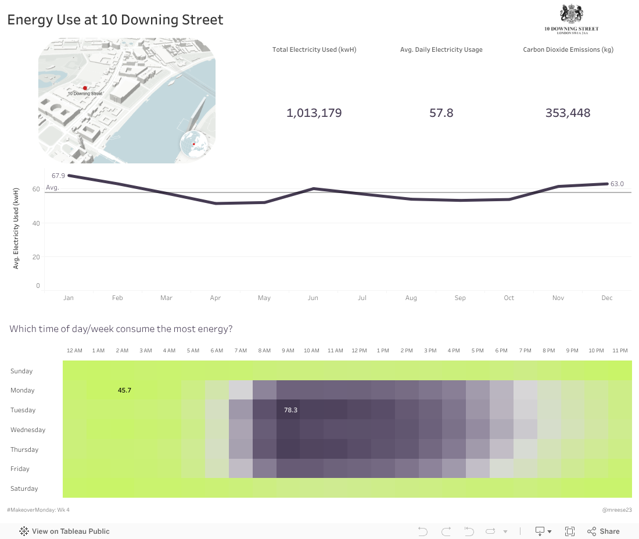Select the red 10 Downing Street map marker
The image size is (639, 539).
tap(85, 88)
